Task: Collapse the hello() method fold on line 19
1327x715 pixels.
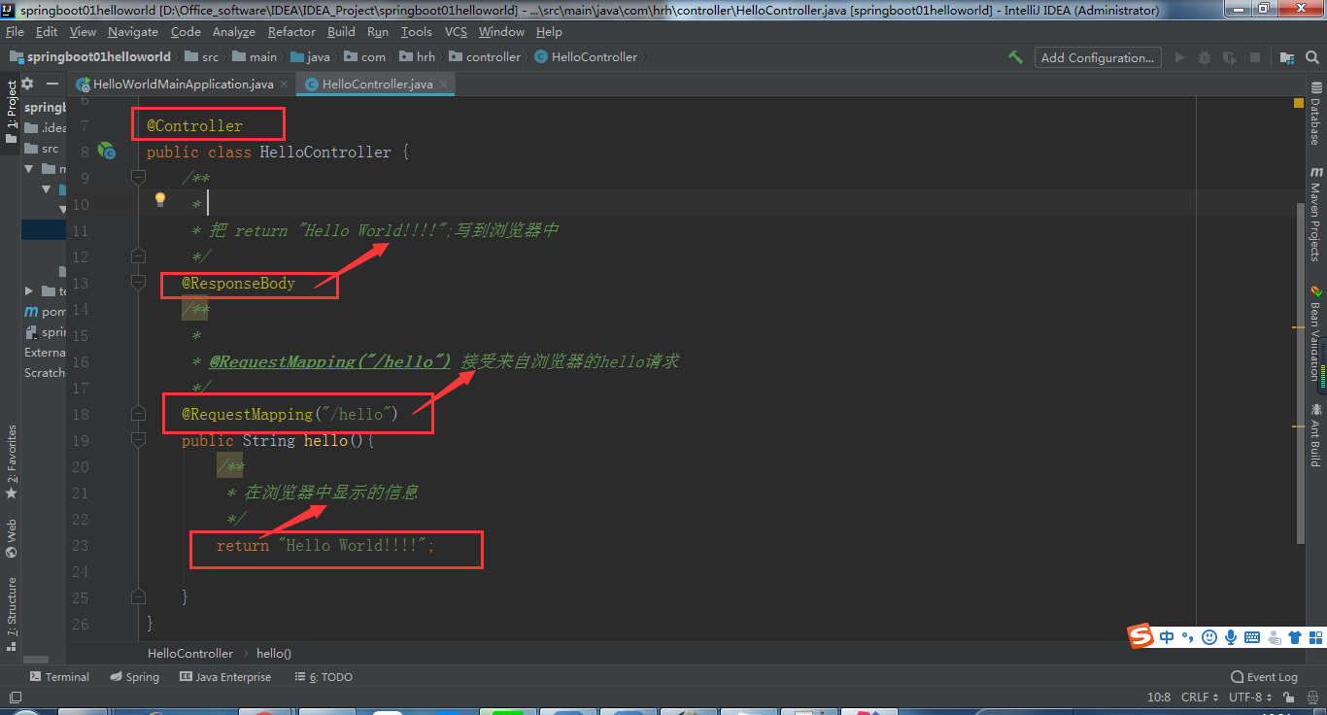Action: click(x=138, y=440)
